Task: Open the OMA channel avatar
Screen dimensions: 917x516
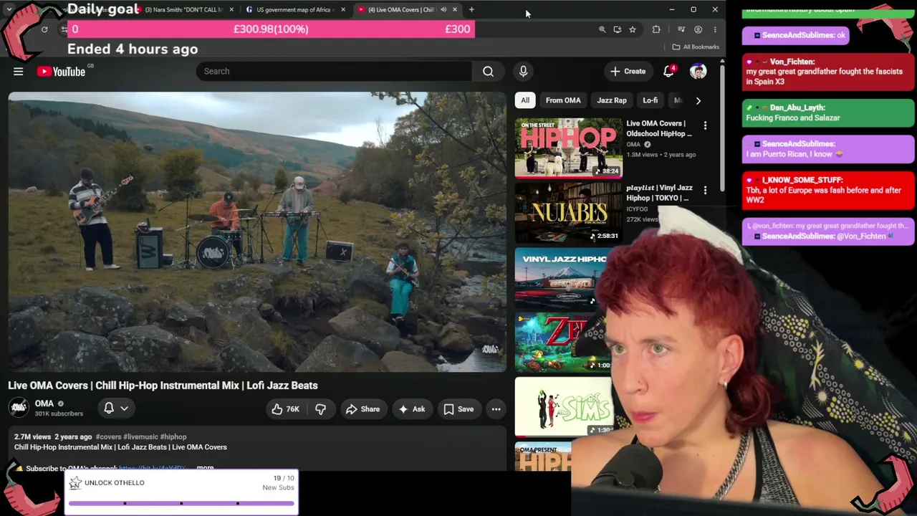Action: point(19,408)
